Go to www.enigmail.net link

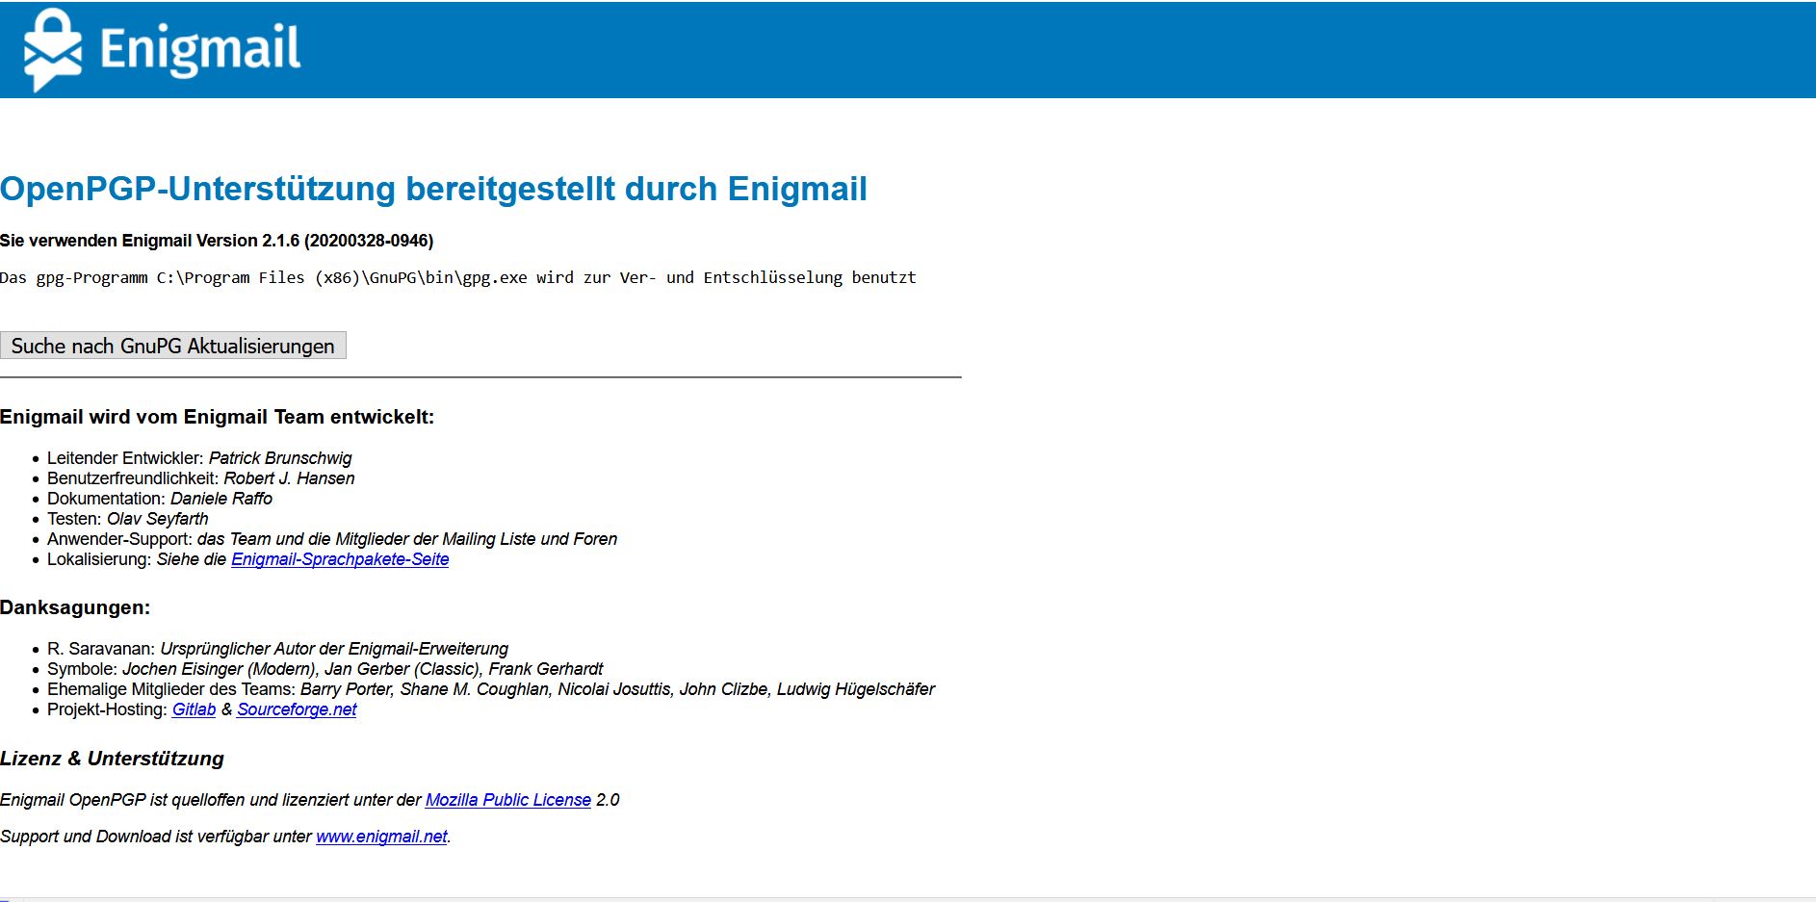381,837
